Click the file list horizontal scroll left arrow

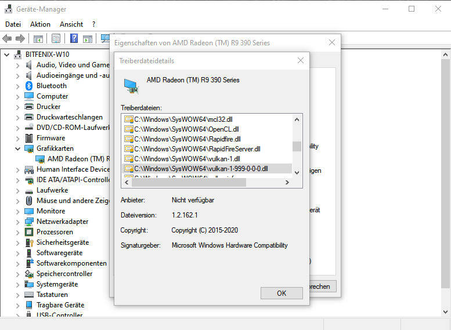pyautogui.click(x=127, y=182)
